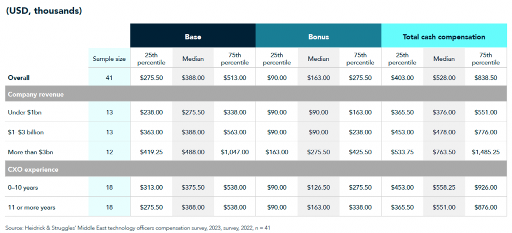Screen dimensions: 512x233
Task: Click the source citation text below table
Action: 137,228
